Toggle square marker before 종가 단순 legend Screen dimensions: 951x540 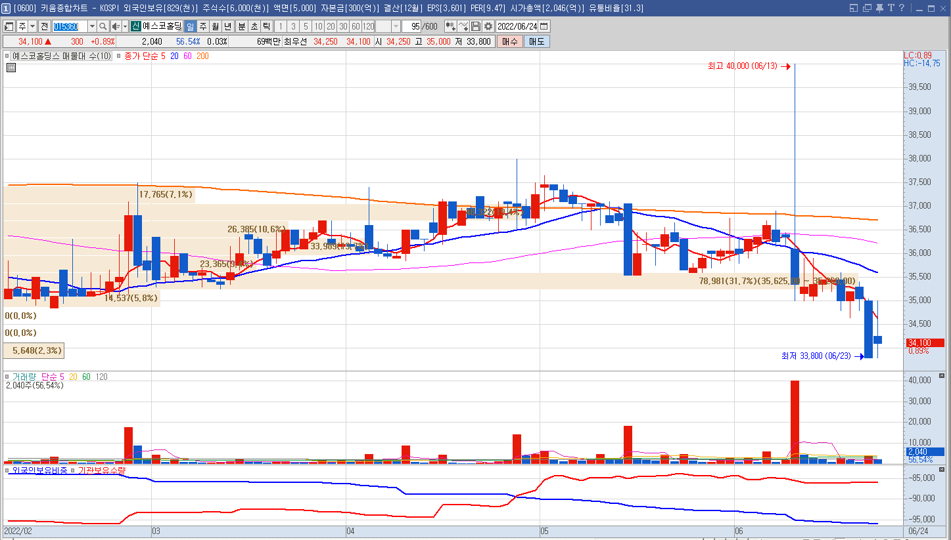(119, 56)
